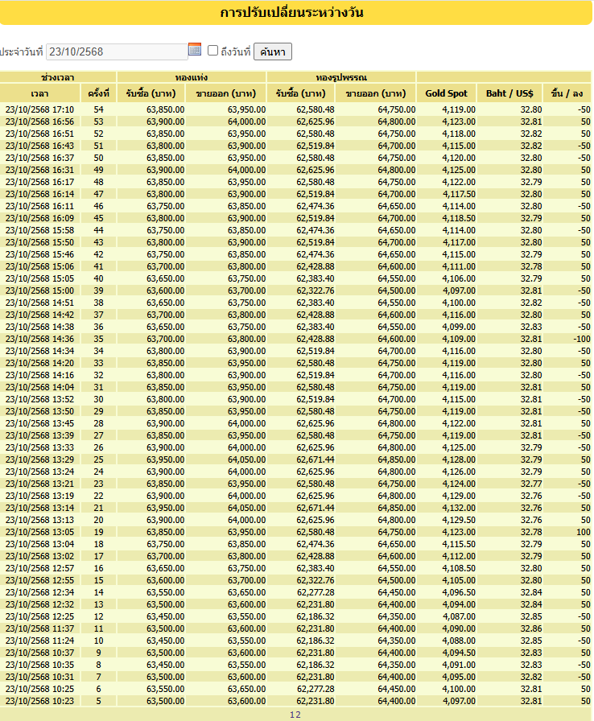Screen dimensions: 594x721
Task: Click Gold Spot value 4,128.00 in row 25
Action: tap(459, 459)
